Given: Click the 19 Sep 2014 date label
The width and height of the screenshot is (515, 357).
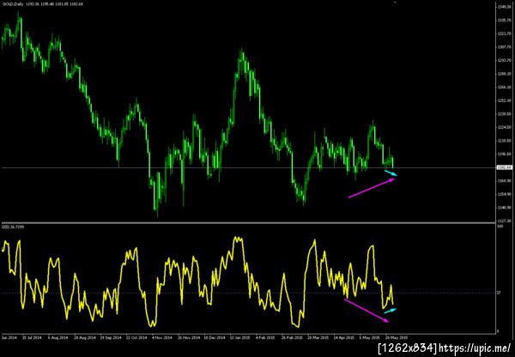Looking at the screenshot, I should pos(110,337).
